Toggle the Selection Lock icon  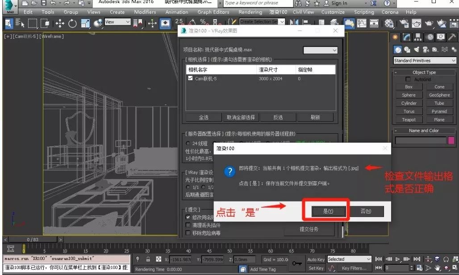tap(148, 259)
